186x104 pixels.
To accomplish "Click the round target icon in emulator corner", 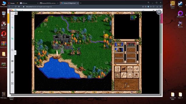I will (x=16, y=13).
